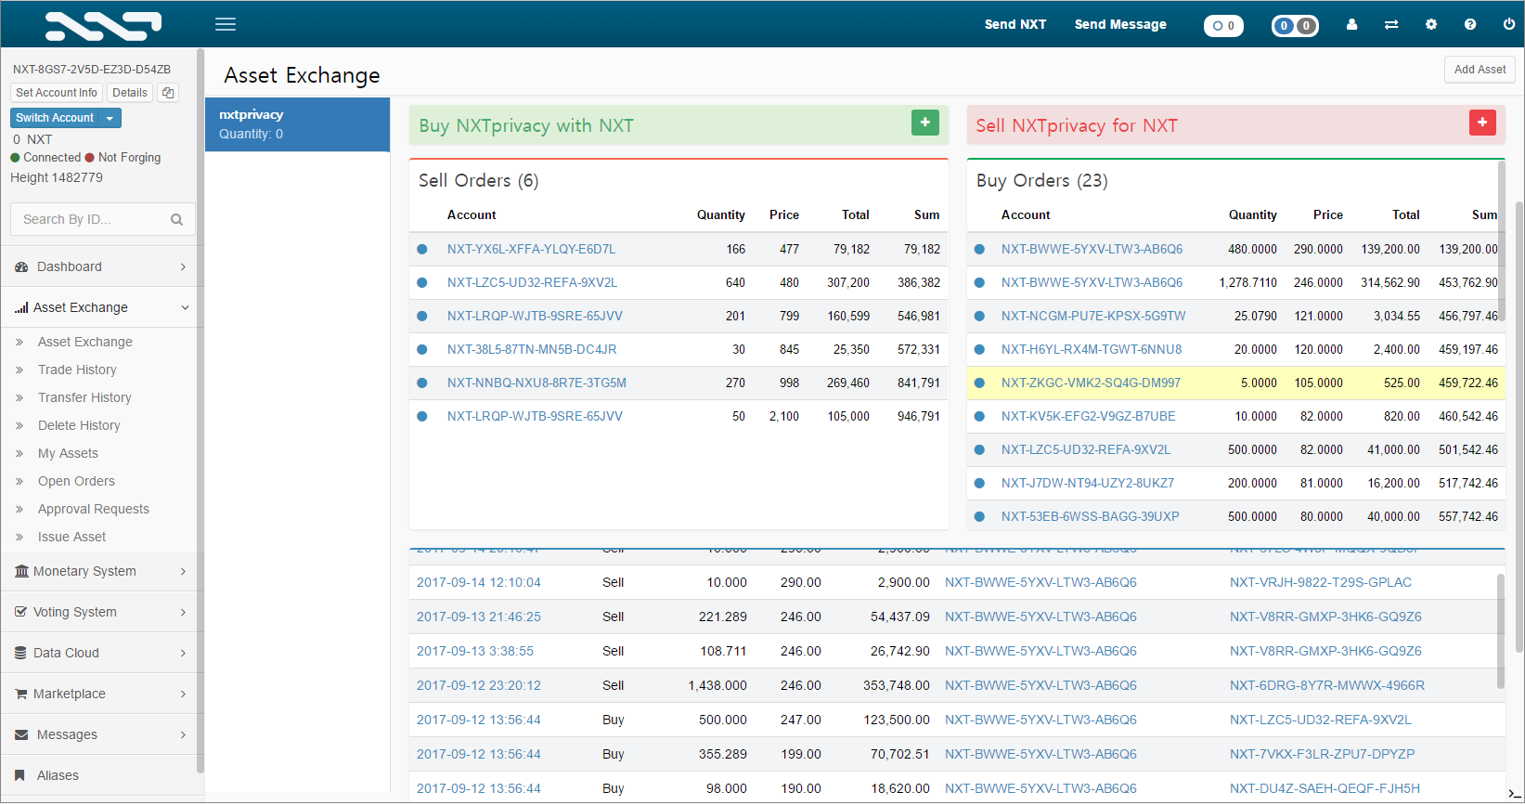Open buyer account NXT-H6YL-RX4M-TGWT-6NNU8 link
Screen dimensions: 1525x805
1092,350
